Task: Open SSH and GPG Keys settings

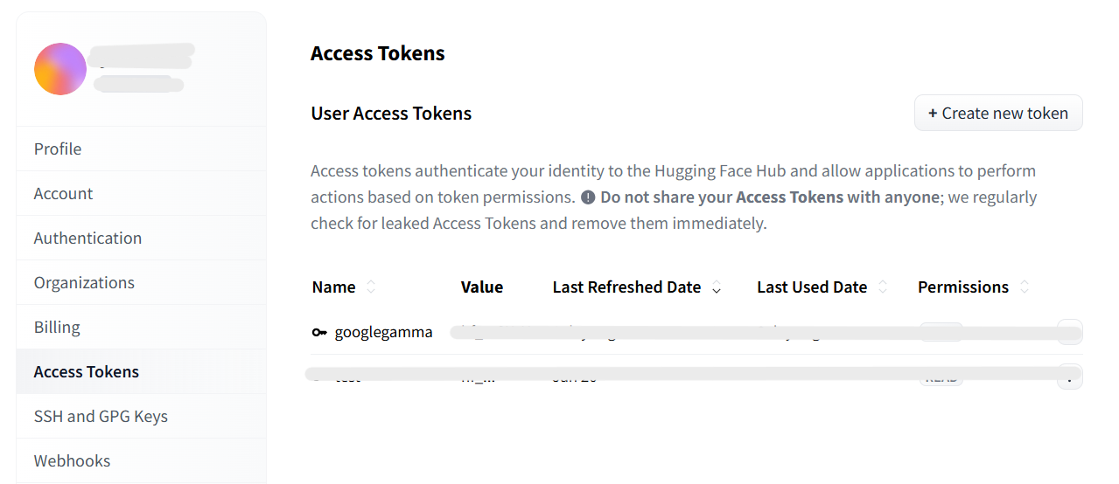Action: point(101,417)
